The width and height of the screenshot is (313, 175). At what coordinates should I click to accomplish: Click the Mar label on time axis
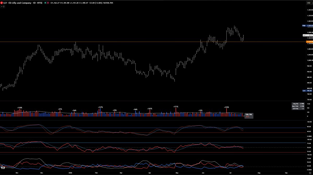(121, 173)
